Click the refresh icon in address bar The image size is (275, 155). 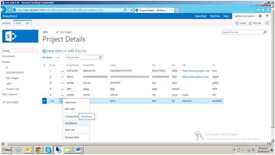pyautogui.click(x=131, y=10)
